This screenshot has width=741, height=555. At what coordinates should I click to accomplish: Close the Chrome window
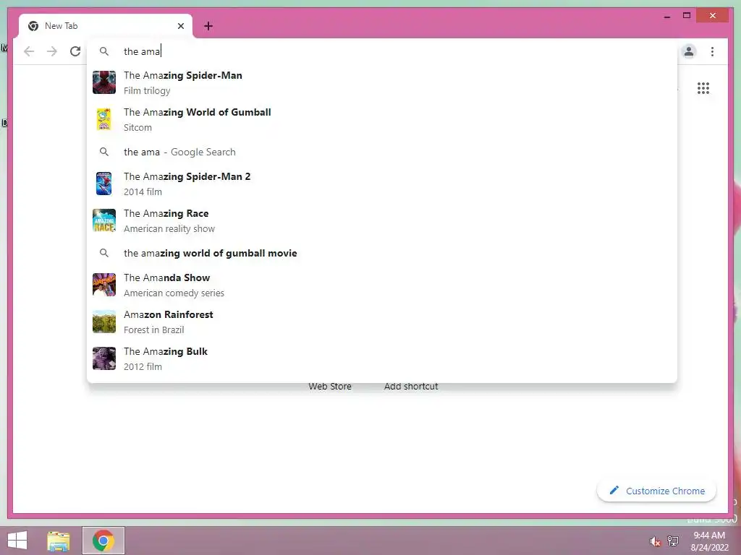(x=713, y=16)
